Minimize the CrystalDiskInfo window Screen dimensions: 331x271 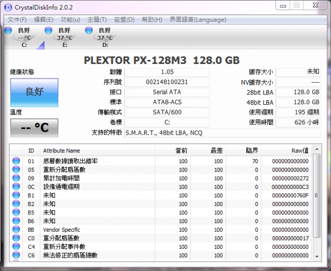283,6
